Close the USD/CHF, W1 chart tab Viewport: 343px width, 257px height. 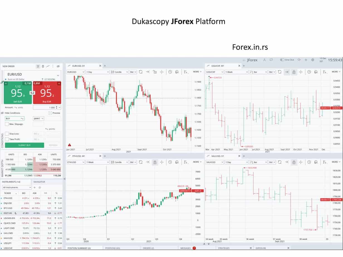point(239,66)
